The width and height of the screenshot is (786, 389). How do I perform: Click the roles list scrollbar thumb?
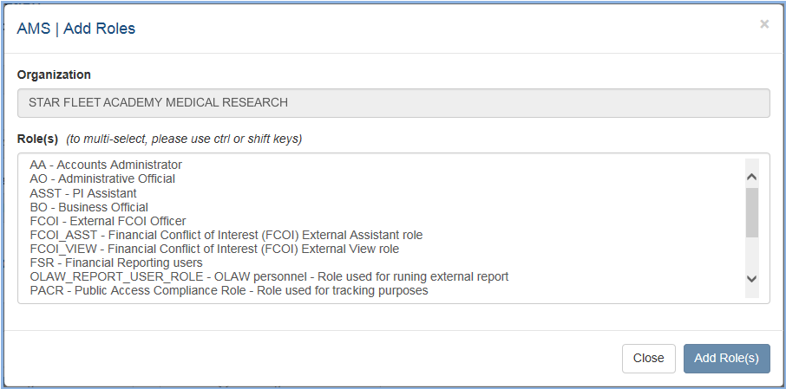pyautogui.click(x=751, y=212)
